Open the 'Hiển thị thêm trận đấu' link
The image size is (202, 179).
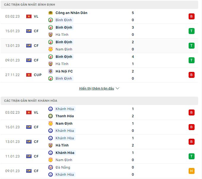96,89
